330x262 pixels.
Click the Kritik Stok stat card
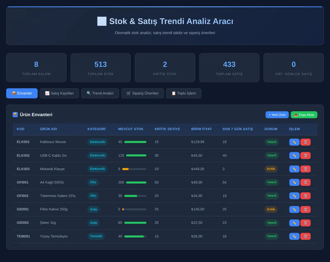(x=165, y=68)
